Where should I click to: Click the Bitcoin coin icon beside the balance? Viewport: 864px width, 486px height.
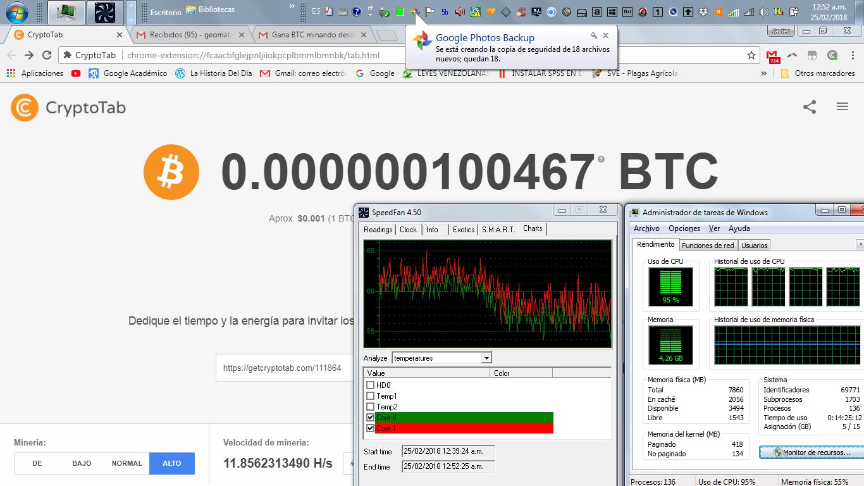171,171
